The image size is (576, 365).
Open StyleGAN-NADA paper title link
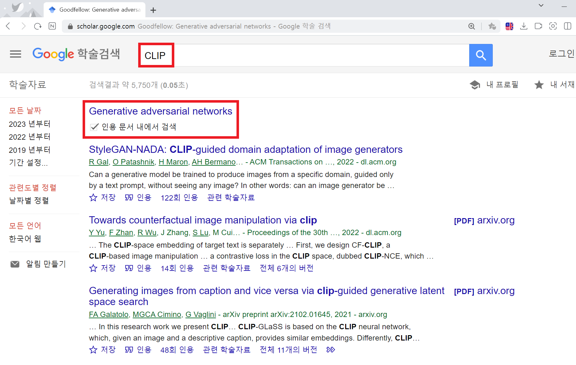tap(246, 149)
